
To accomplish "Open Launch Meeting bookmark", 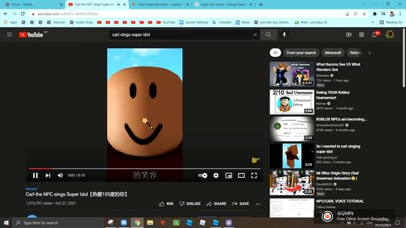I will [x=193, y=23].
